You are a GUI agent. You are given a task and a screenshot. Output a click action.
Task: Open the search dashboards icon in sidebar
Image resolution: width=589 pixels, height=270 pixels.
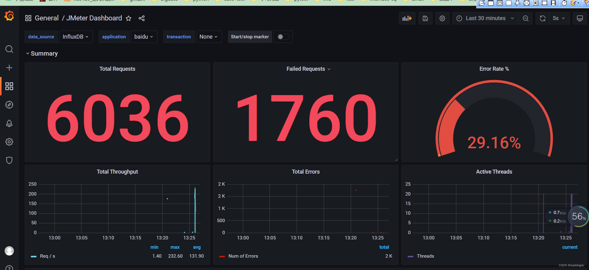coord(9,49)
